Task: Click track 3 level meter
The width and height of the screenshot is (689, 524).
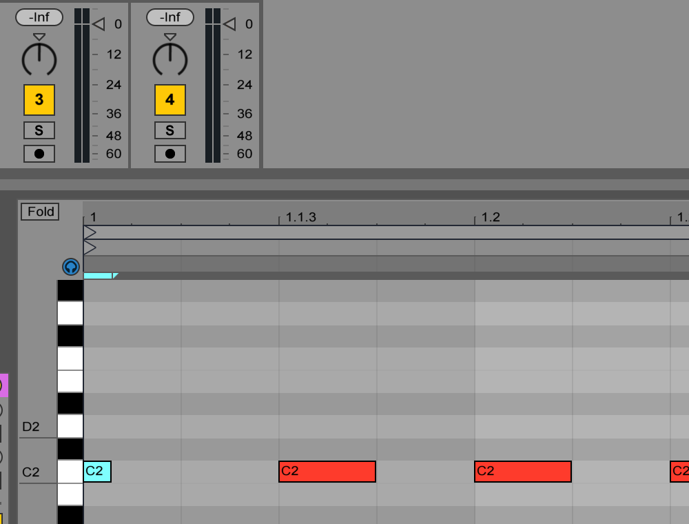Action: (x=82, y=85)
